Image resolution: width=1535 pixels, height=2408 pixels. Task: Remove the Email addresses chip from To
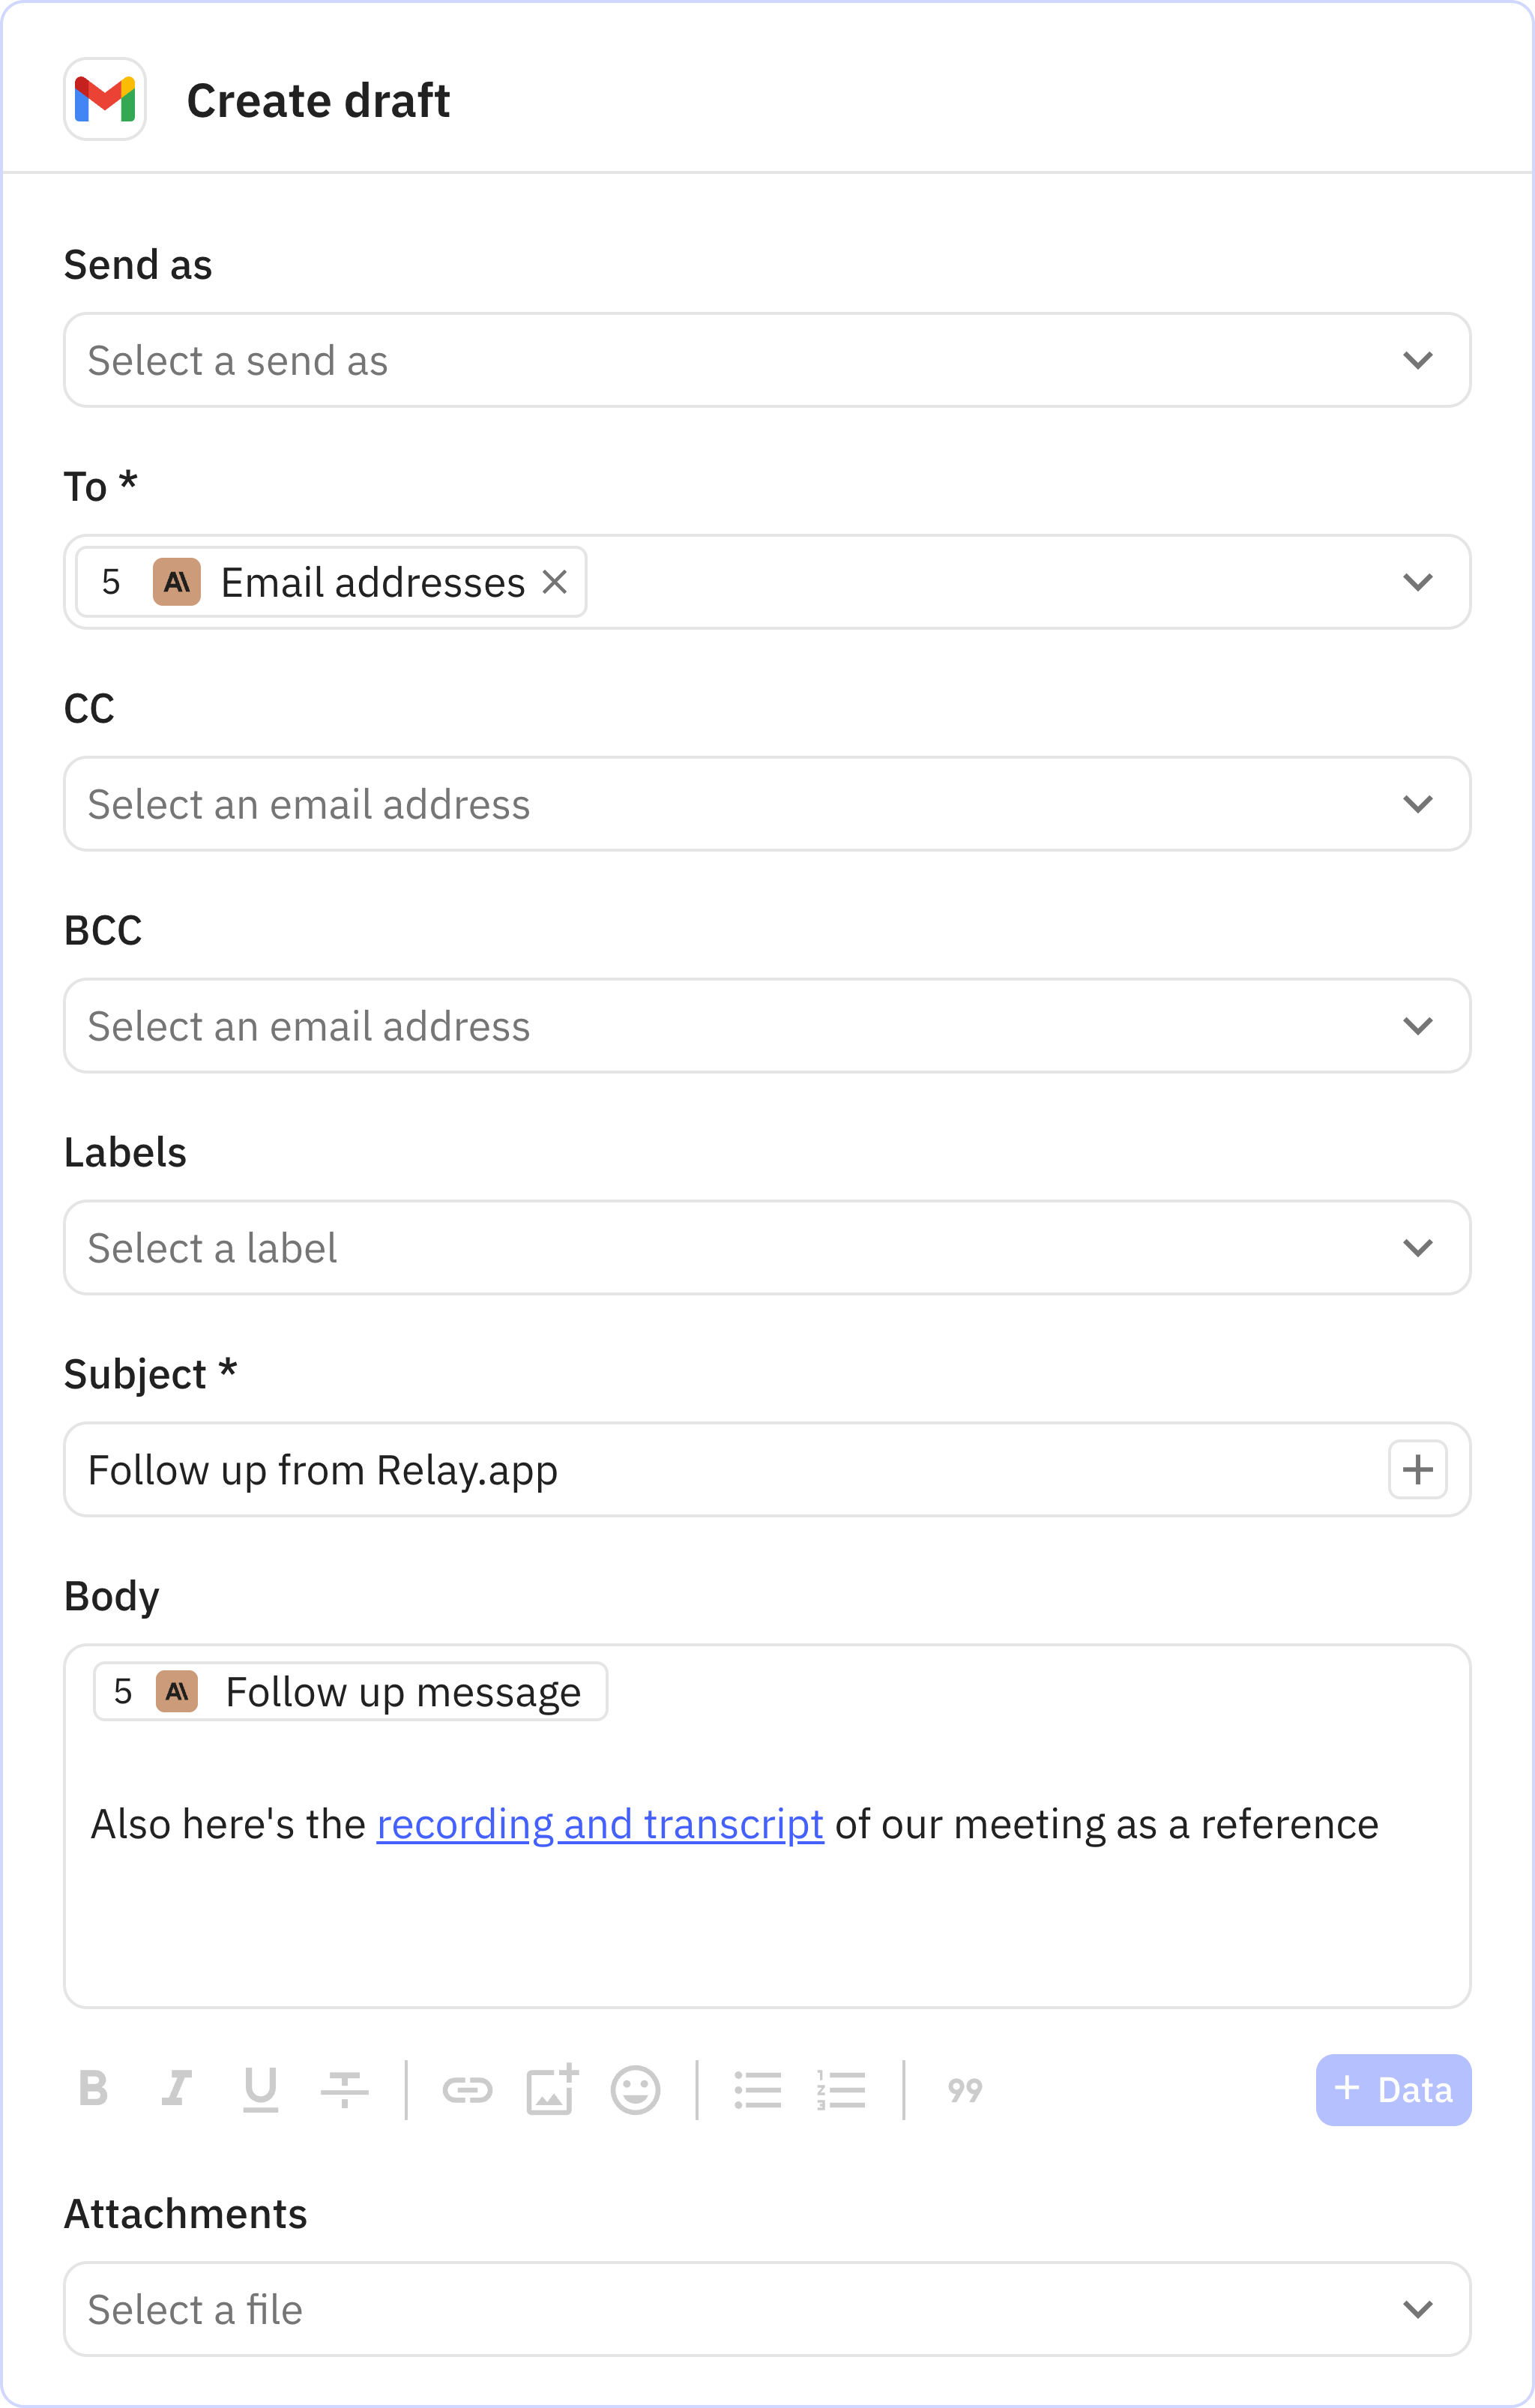point(557,582)
